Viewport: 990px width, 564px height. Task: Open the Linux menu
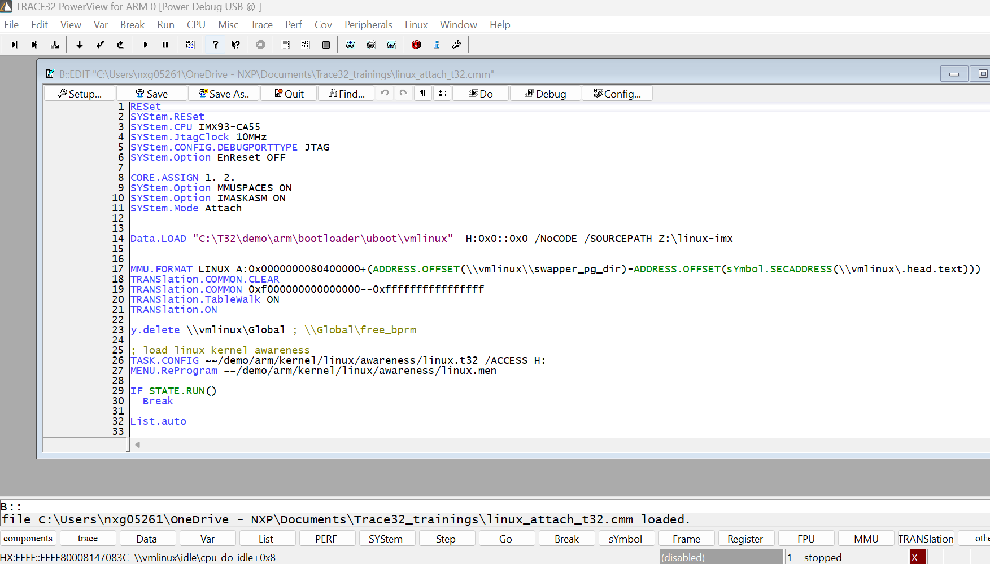[x=416, y=24]
